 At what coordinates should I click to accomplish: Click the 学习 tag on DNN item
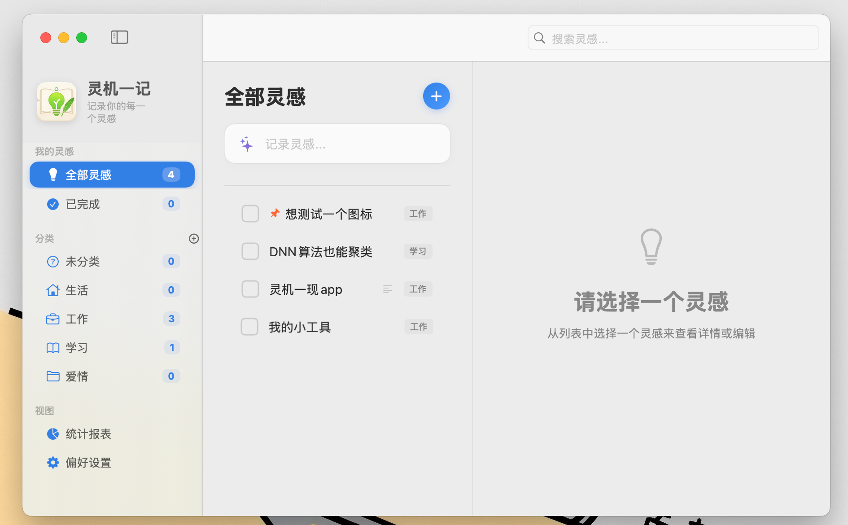[x=418, y=251]
